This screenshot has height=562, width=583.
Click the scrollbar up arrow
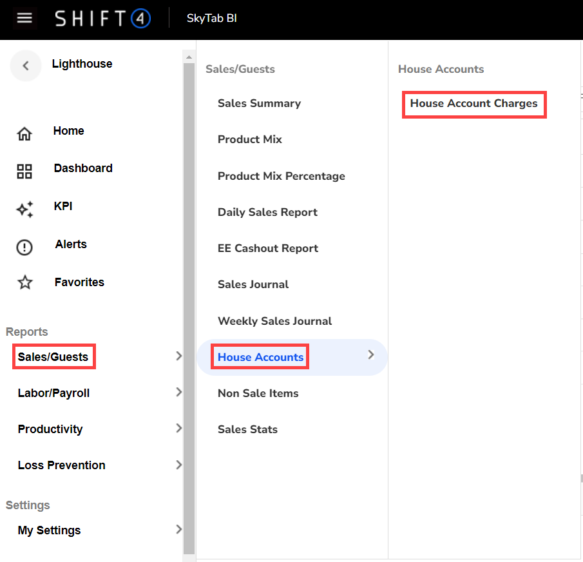click(x=189, y=57)
